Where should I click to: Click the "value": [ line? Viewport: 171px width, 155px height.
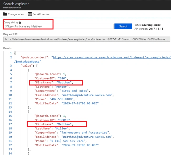(29, 66)
